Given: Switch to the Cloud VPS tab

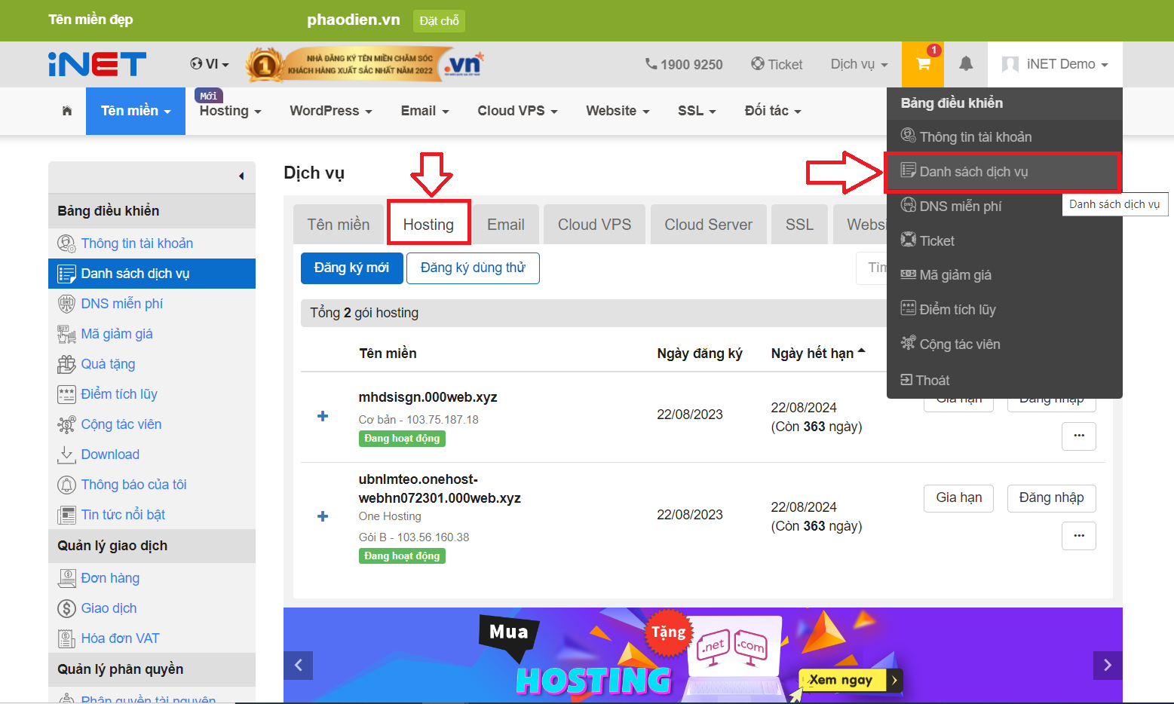Looking at the screenshot, I should (594, 224).
